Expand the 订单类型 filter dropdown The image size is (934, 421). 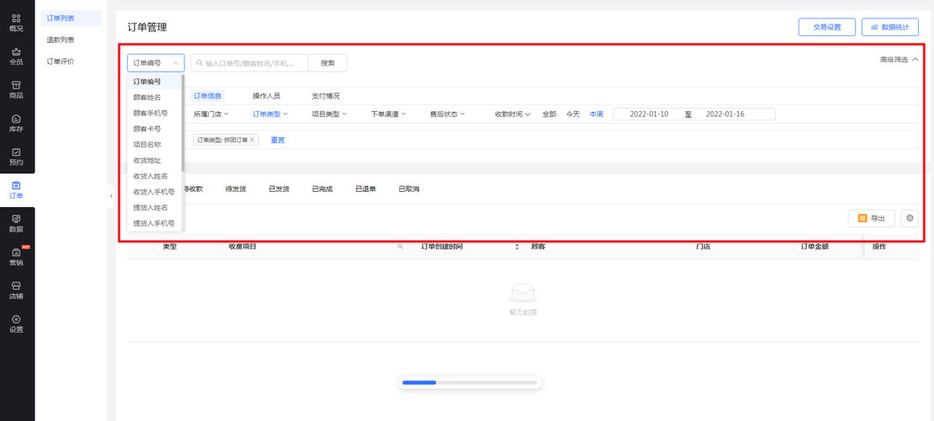270,114
